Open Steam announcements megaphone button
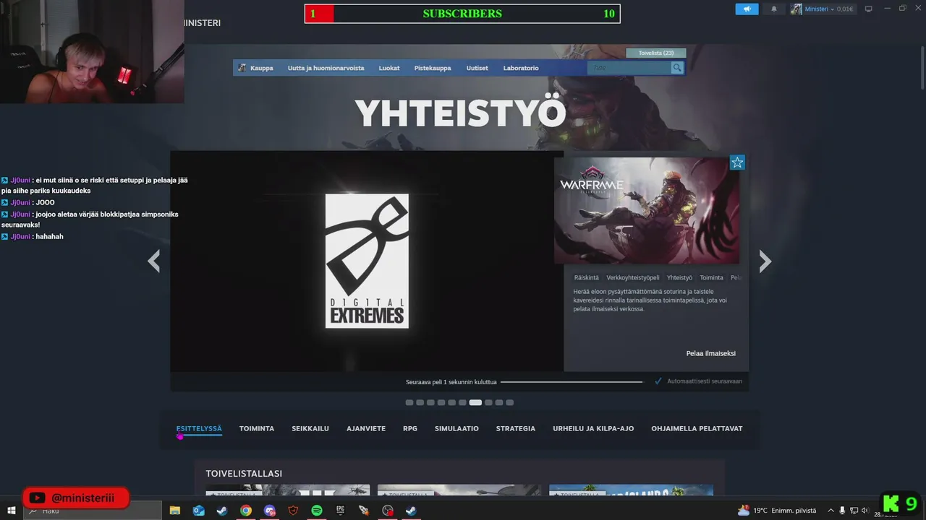 coord(747,9)
